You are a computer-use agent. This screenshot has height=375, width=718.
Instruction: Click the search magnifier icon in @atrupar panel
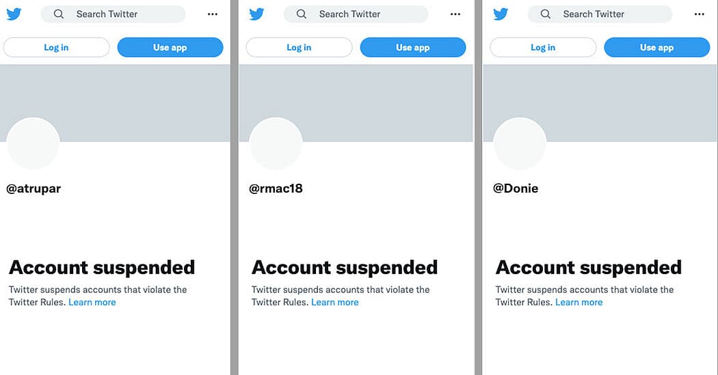59,14
